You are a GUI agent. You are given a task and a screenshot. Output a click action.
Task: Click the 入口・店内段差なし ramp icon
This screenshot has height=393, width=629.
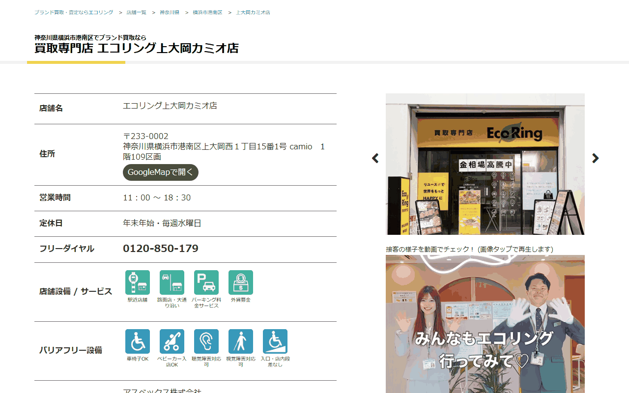(x=275, y=341)
